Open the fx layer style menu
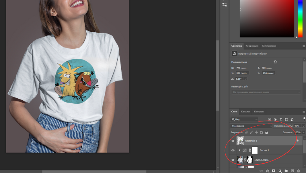Screen dimensions: 306x173 [268, 171]
